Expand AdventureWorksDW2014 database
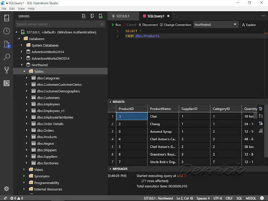The image size is (268, 201). 21,58
